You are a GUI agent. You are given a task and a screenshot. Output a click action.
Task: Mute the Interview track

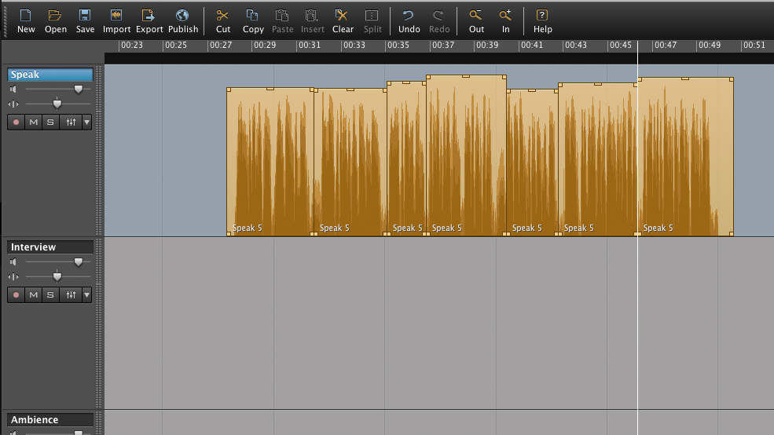point(33,295)
